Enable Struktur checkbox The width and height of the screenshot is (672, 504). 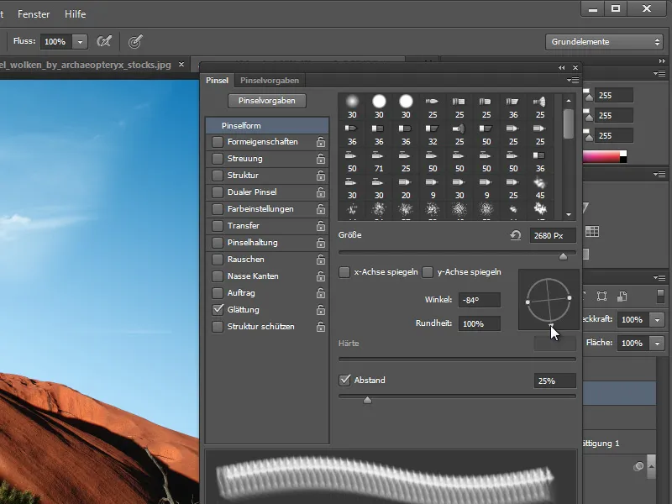pyautogui.click(x=218, y=176)
